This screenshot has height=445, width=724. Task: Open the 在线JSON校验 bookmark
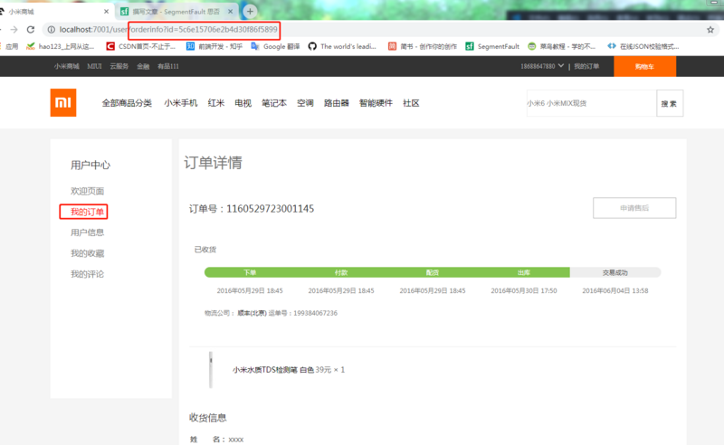click(643, 46)
